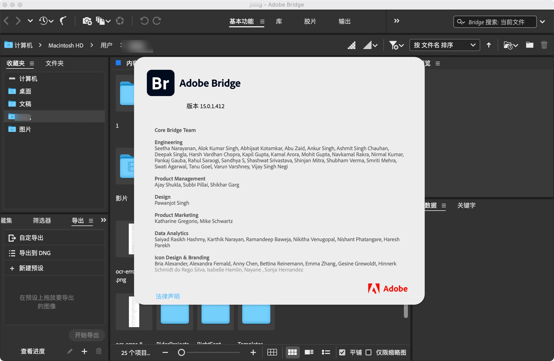Expand chevron after Macintosh HD breadcrumb
This screenshot has width=554, height=361.
(x=92, y=45)
